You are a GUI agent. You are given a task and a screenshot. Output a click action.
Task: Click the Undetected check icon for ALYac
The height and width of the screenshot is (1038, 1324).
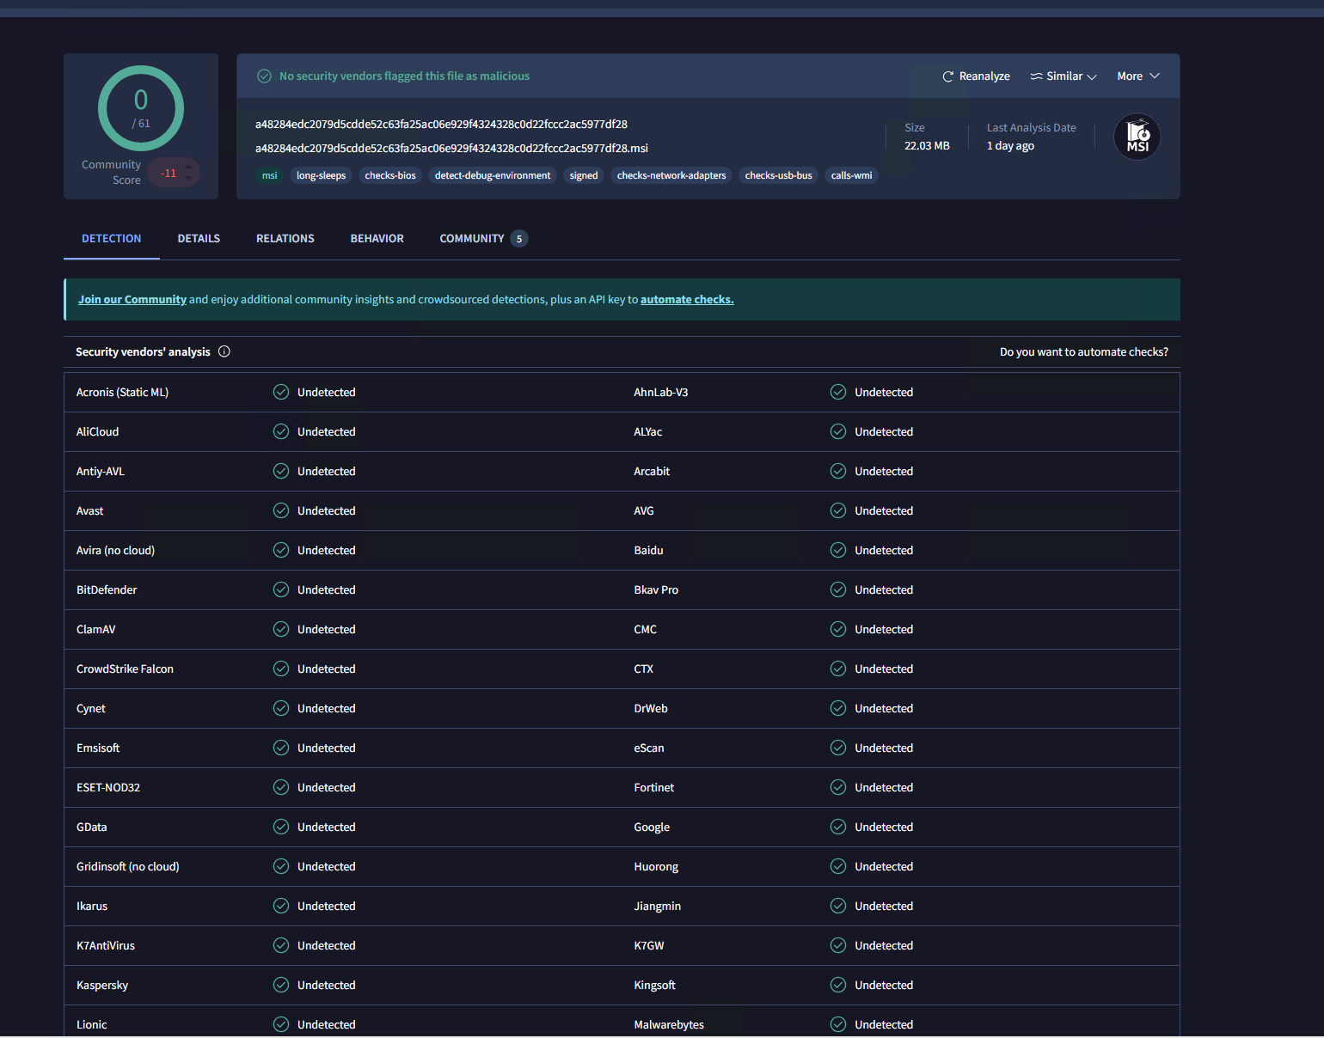[838, 431]
